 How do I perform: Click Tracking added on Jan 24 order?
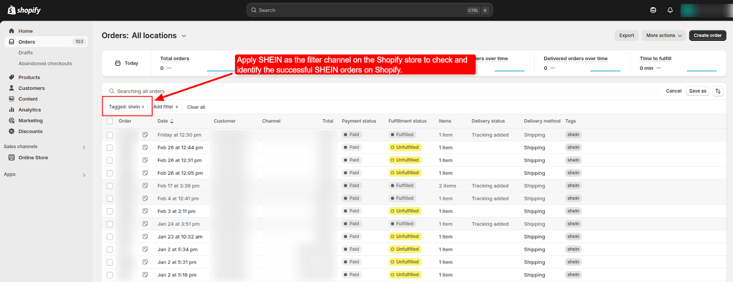pyautogui.click(x=490, y=224)
